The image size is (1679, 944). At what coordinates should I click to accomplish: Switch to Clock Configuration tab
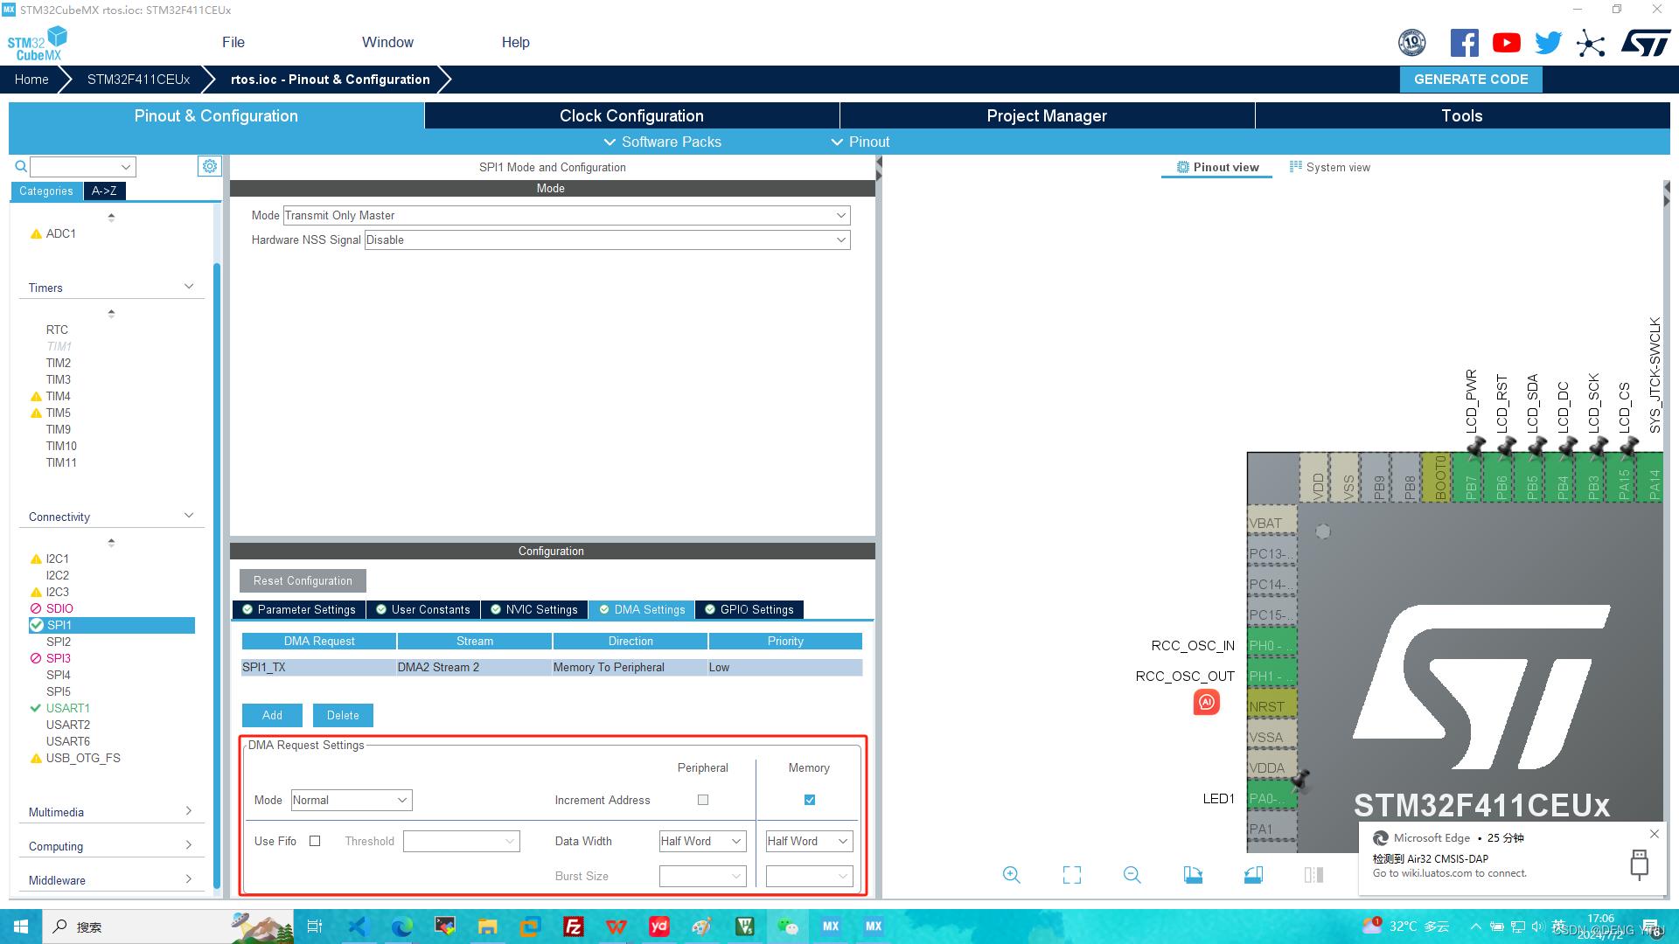[x=631, y=115]
